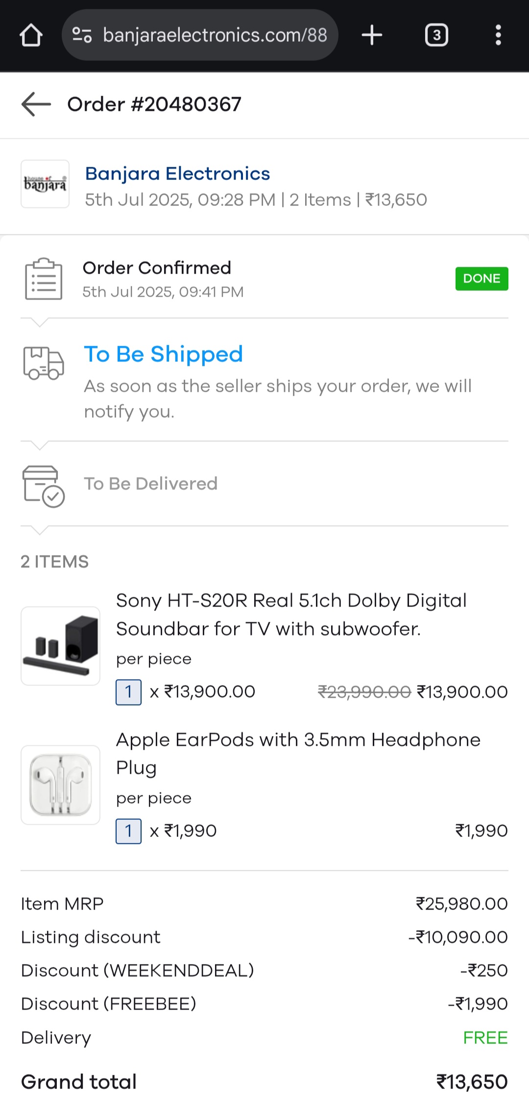Open the Sony soundbar product thumbnail
Image resolution: width=529 pixels, height=1114 pixels.
[x=61, y=646]
